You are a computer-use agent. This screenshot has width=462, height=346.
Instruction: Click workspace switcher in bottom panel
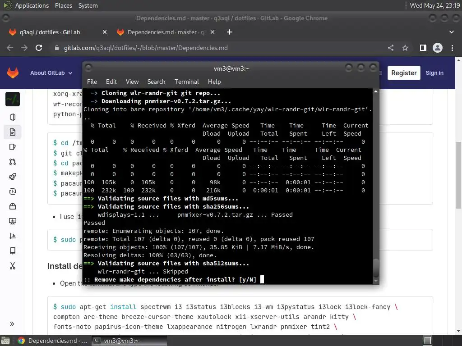(x=428, y=341)
